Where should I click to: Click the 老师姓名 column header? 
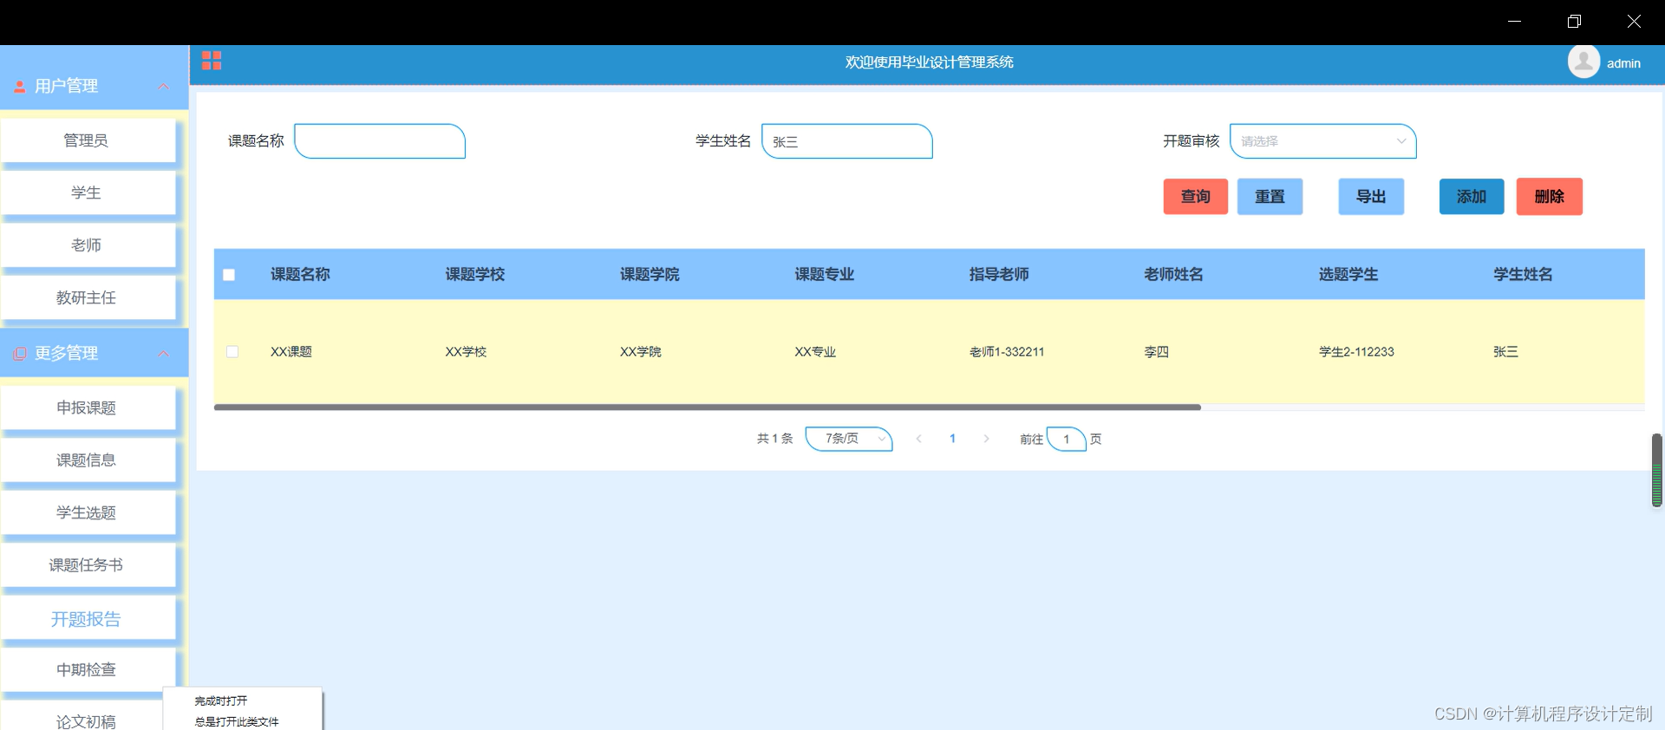click(x=1173, y=275)
